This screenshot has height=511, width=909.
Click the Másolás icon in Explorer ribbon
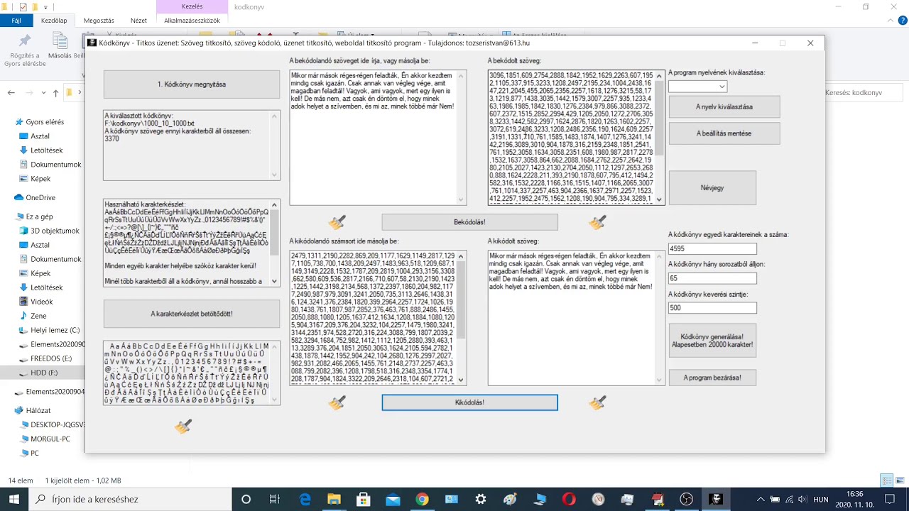[x=60, y=40]
